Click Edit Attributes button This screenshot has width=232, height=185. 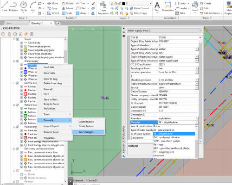click(x=210, y=13)
